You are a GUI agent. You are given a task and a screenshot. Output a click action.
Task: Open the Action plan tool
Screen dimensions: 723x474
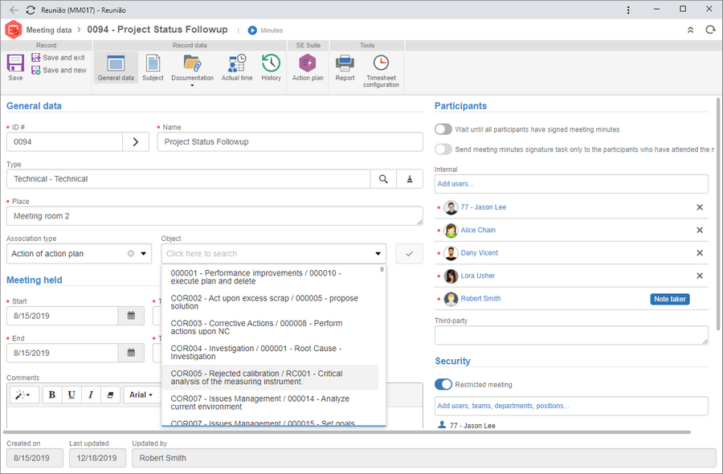click(308, 67)
